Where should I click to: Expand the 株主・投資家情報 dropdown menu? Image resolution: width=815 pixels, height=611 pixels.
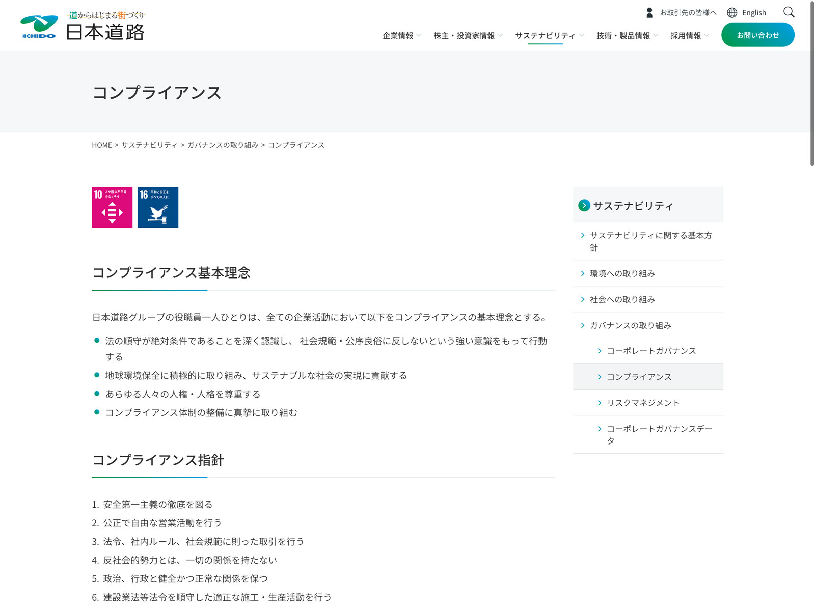(468, 35)
